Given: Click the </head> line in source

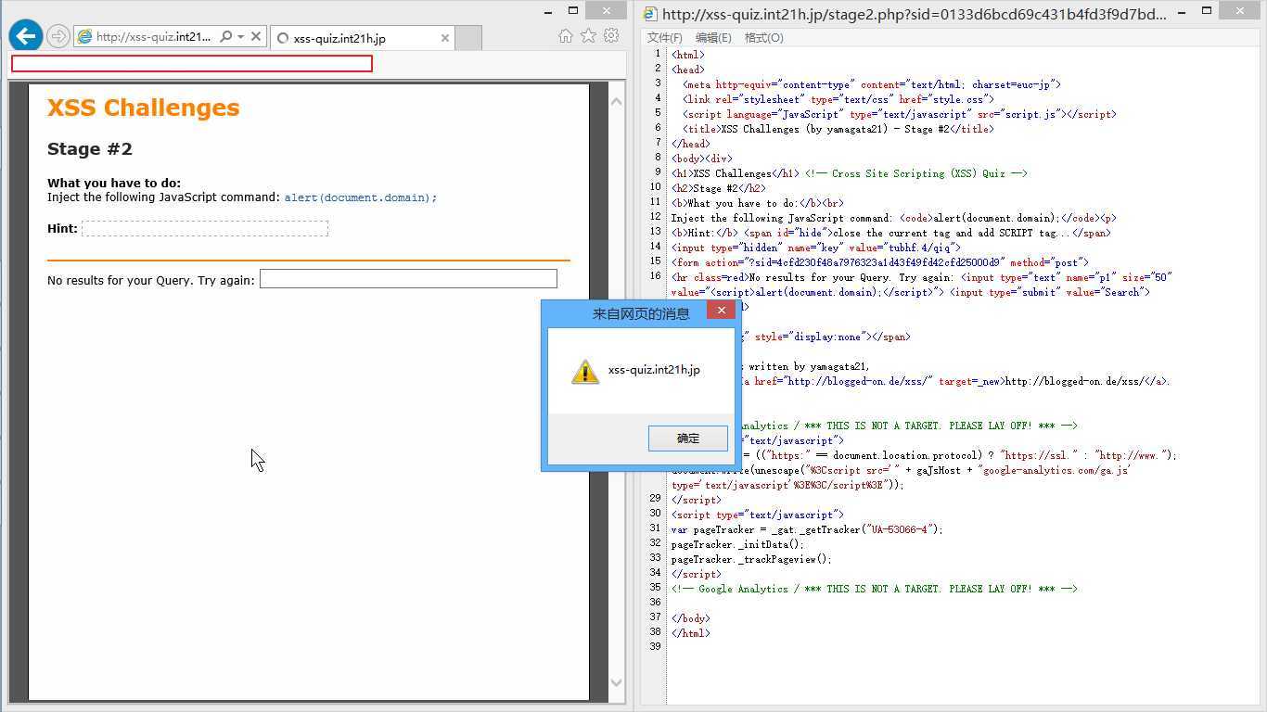Looking at the screenshot, I should (690, 144).
